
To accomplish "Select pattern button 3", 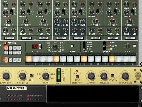I will [15, 48].
